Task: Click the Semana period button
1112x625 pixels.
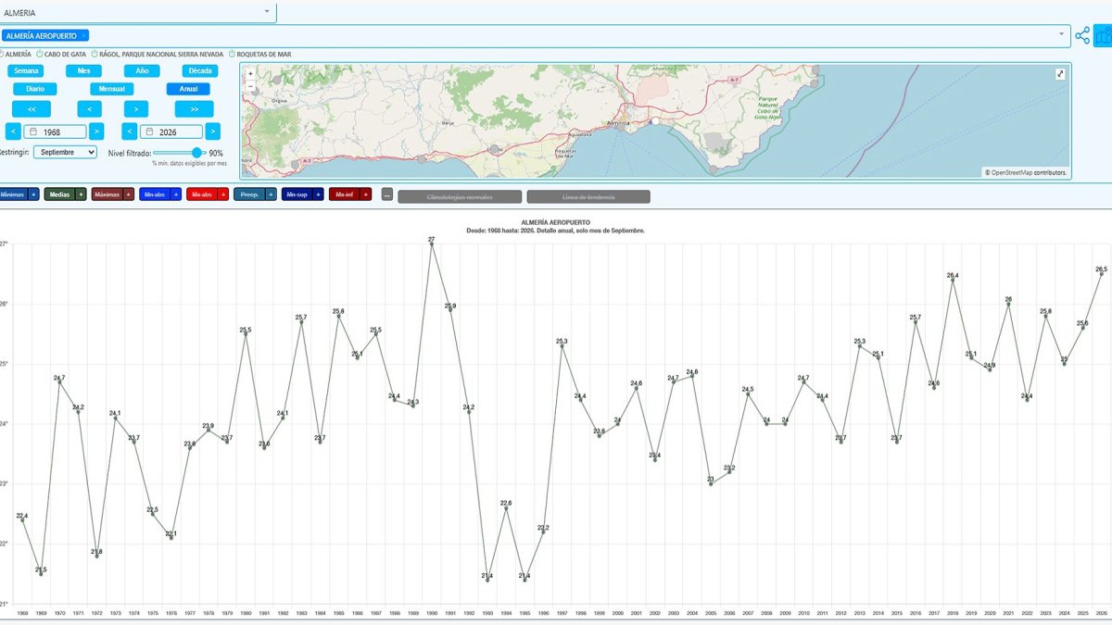Action: click(x=27, y=70)
